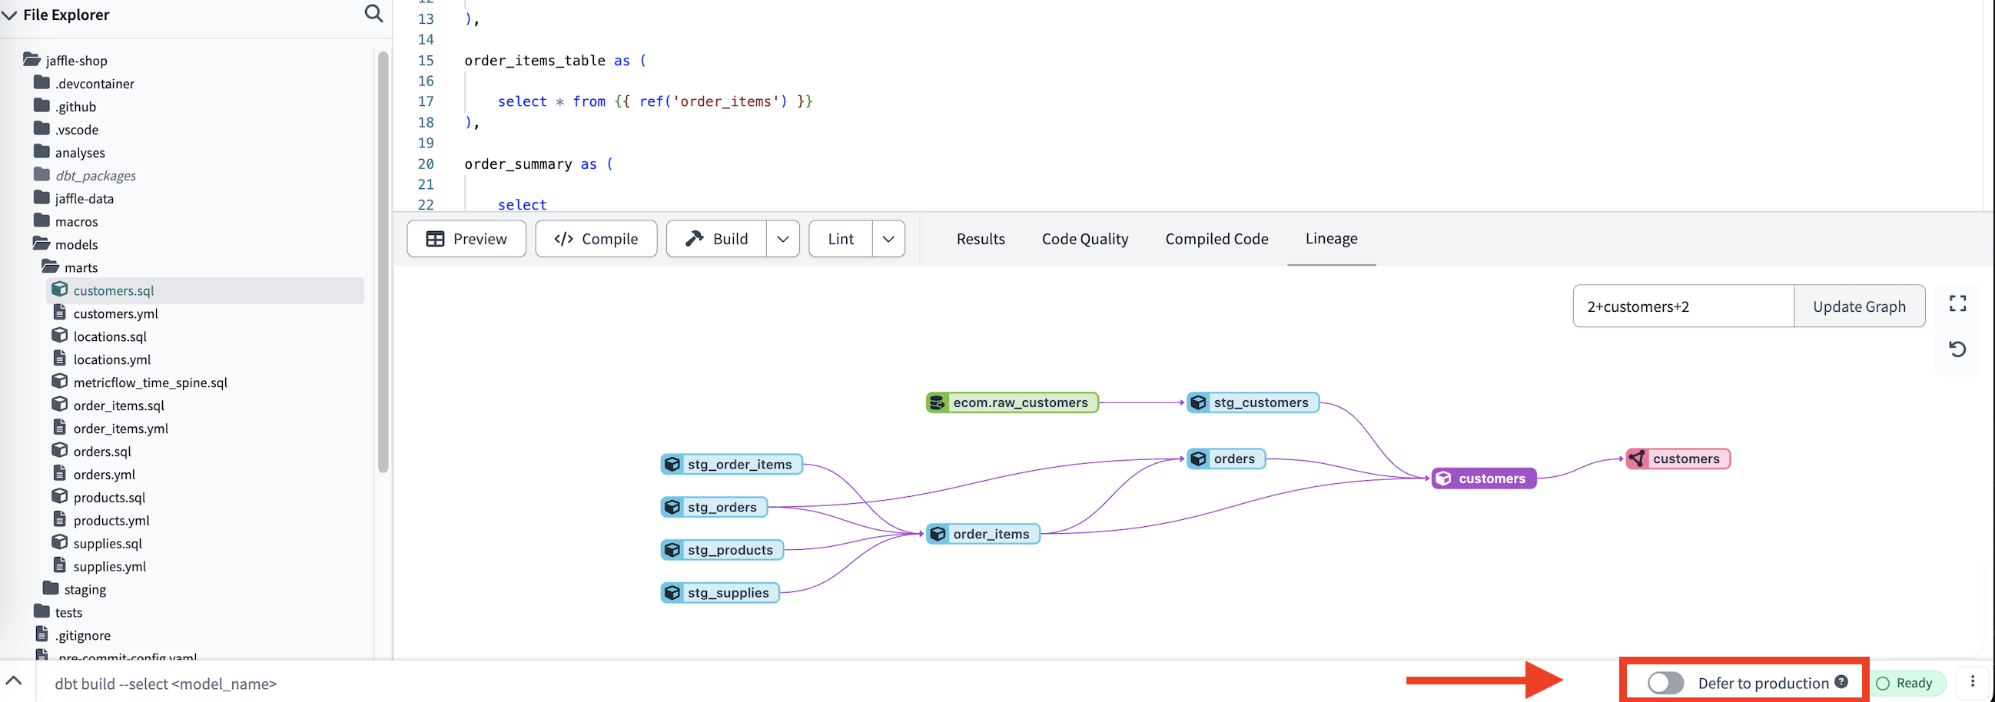This screenshot has width=1995, height=702.
Task: Click the Preview button
Action: (466, 239)
